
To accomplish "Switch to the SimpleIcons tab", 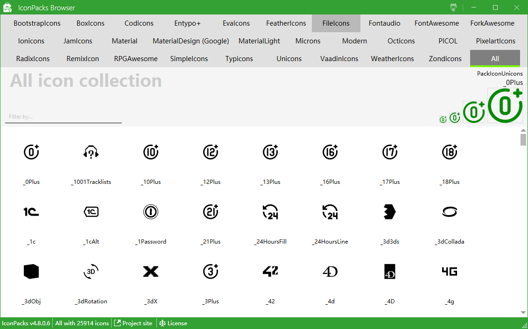I will coord(189,59).
